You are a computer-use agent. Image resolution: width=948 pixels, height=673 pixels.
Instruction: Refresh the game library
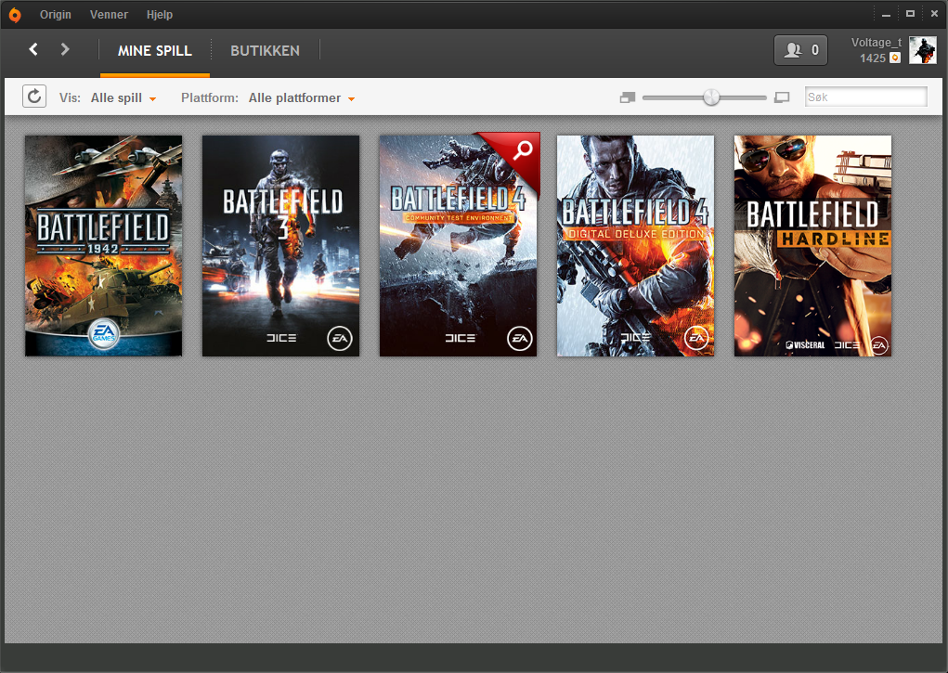coord(34,97)
